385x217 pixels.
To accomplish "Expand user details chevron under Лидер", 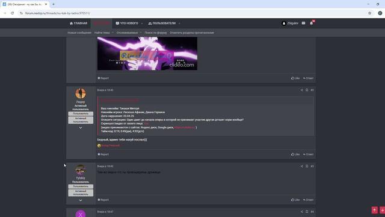I will (81, 128).
